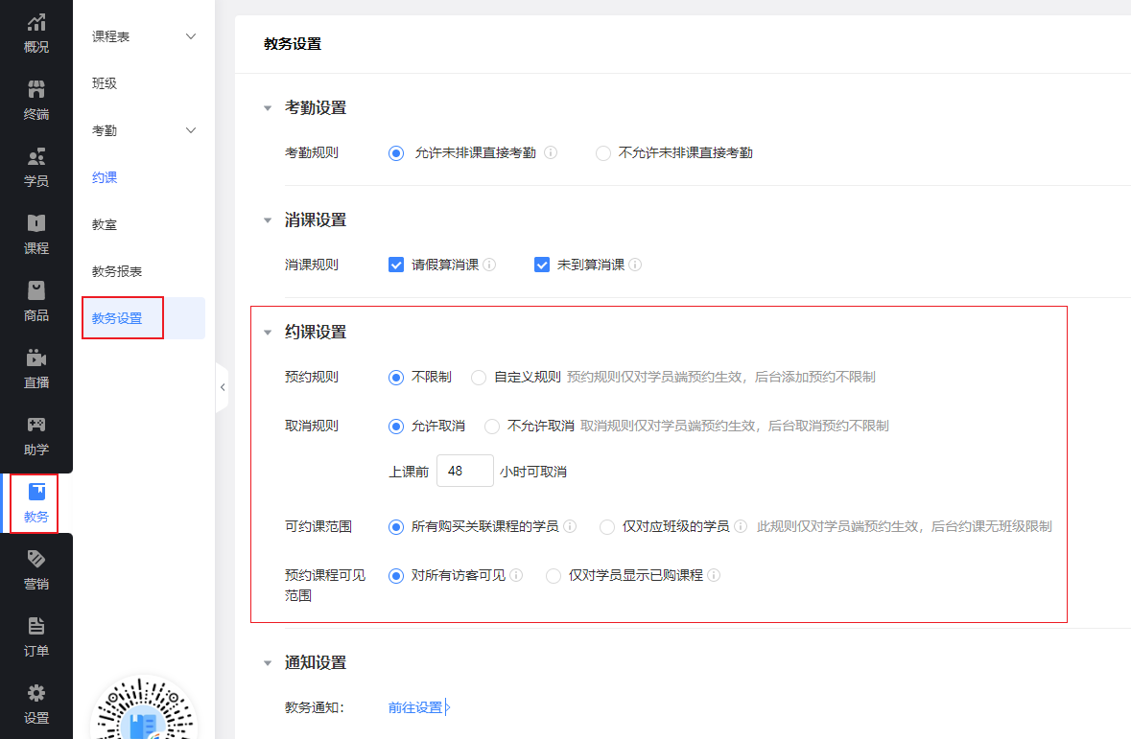1131x739 pixels.
Task: Select the 教务 sidebar icon
Action: 36,502
